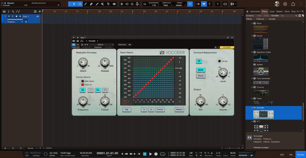Expand the Tricomp effect entry
This screenshot has height=158, width=306.
[x=252, y=87]
